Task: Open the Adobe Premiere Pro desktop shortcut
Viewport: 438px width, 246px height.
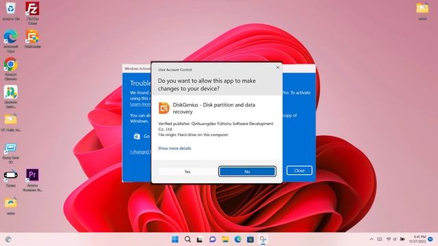Action: pyautogui.click(x=32, y=180)
